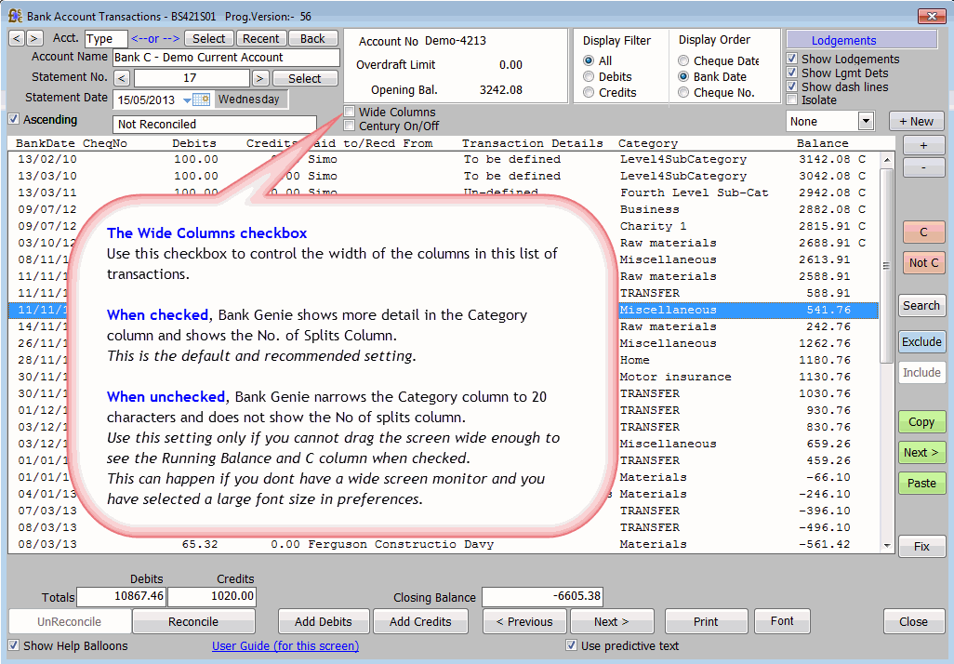Click the Back button
Screen dimensions: 954x664
pos(312,38)
